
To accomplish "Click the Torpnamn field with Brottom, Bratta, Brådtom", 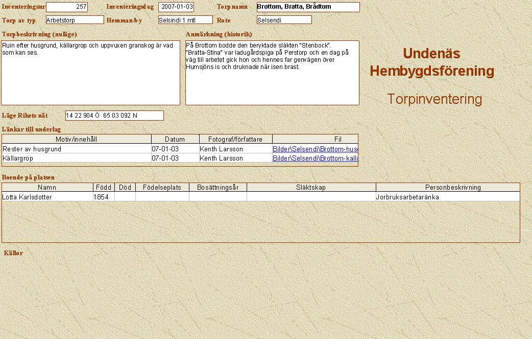I will point(308,7).
